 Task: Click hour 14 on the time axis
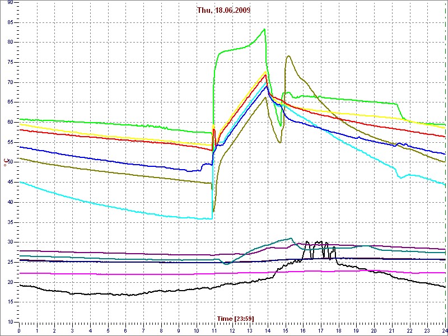[268, 330]
